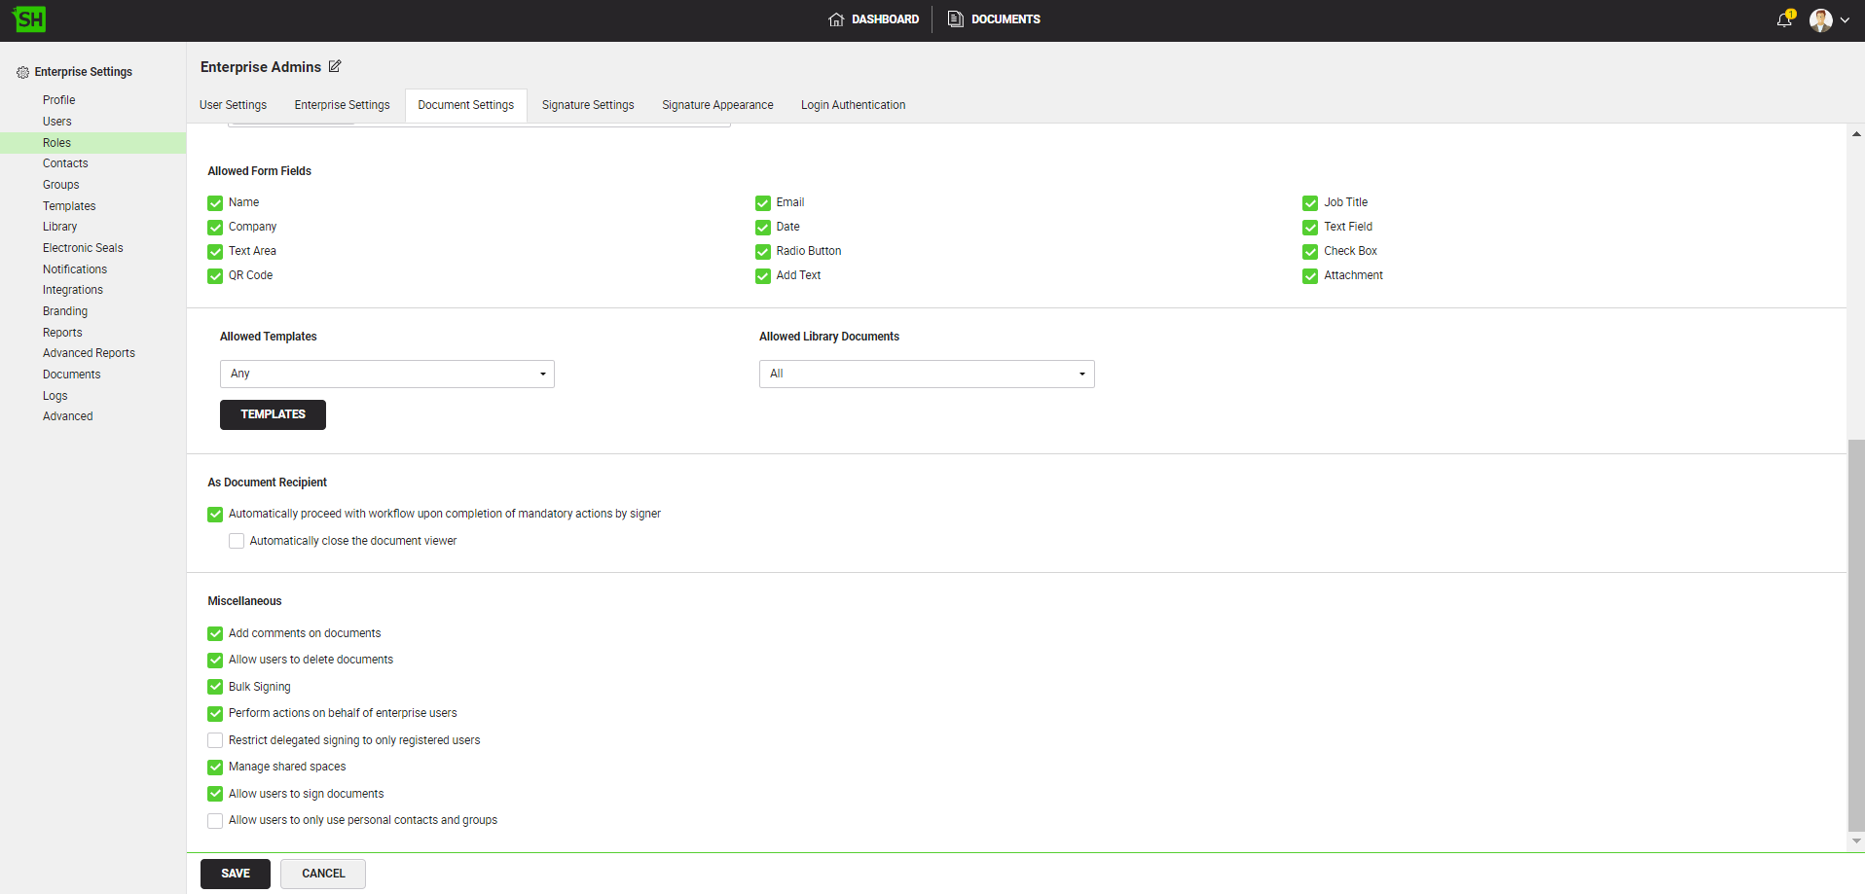Click the SH logo icon
Image resolution: width=1865 pixels, height=894 pixels.
click(x=29, y=19)
